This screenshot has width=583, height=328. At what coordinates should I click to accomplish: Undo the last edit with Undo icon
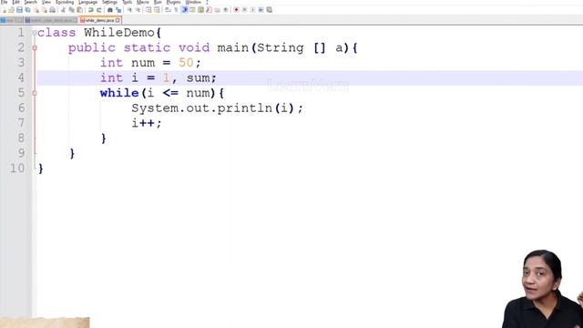pos(90,10)
